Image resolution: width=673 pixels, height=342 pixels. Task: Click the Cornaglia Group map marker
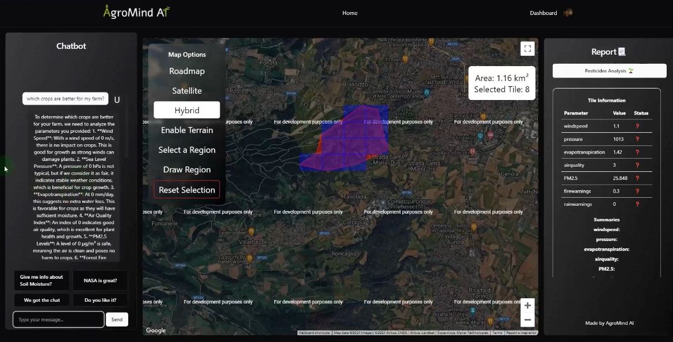383,202
